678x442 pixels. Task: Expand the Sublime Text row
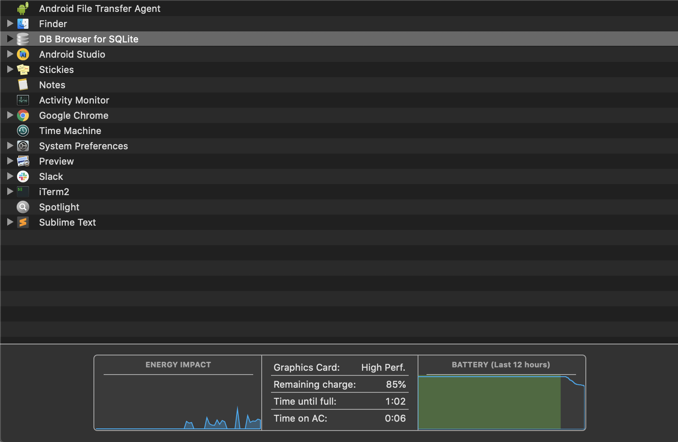coord(10,222)
